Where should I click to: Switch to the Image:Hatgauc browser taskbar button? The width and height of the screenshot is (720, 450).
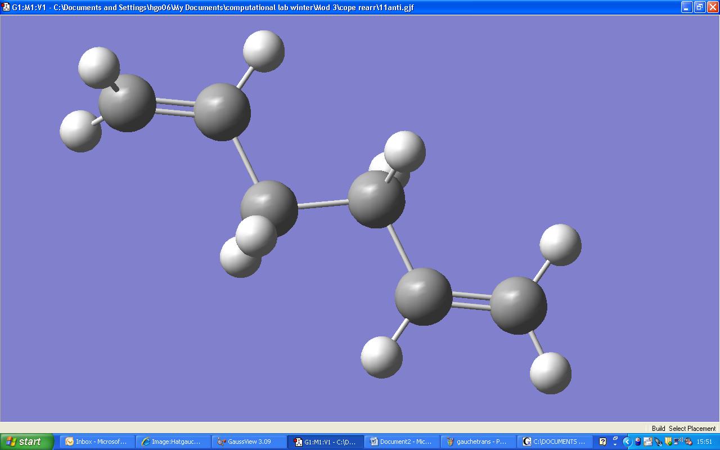tap(172, 442)
